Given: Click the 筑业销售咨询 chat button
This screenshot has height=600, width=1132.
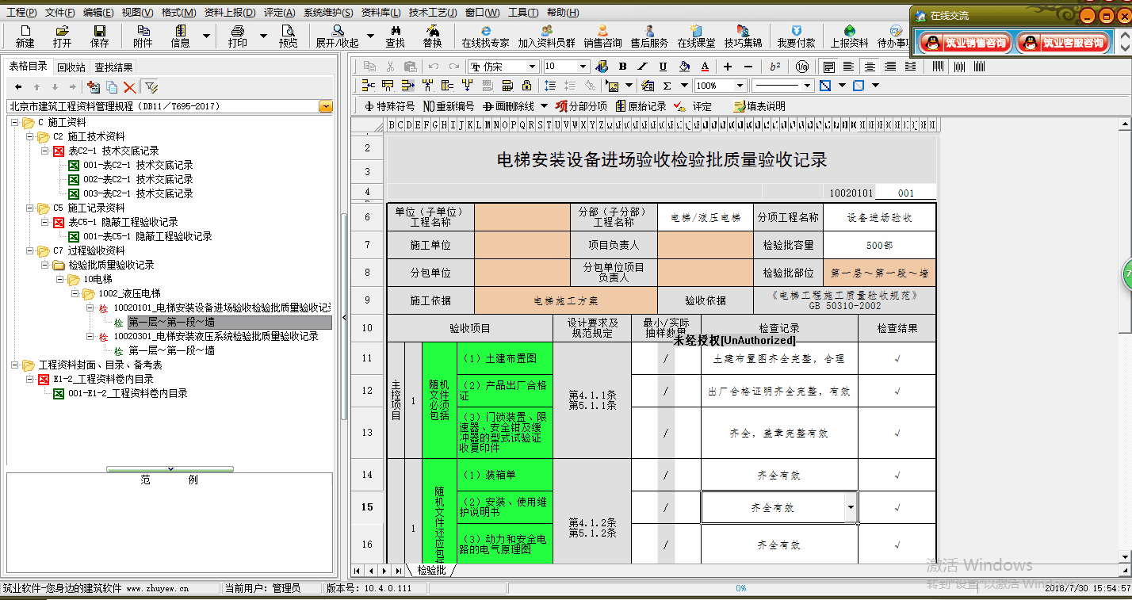Looking at the screenshot, I should pyautogui.click(x=966, y=43).
